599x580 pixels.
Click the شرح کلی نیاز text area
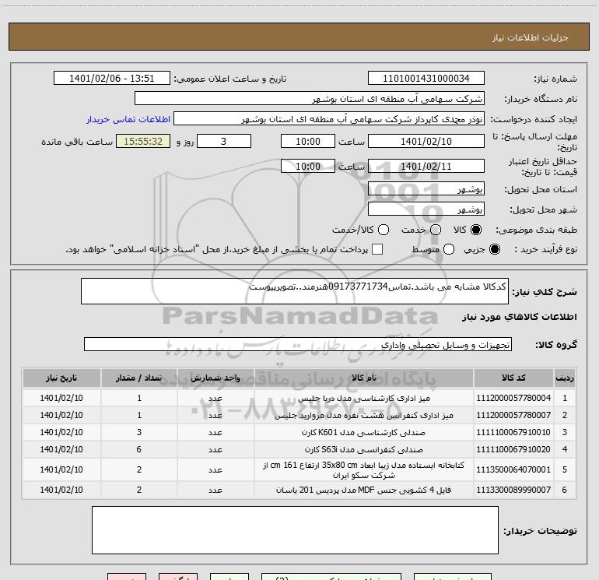point(295,291)
